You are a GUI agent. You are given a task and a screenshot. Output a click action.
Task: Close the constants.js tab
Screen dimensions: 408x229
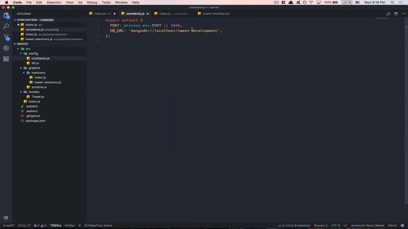point(147,14)
